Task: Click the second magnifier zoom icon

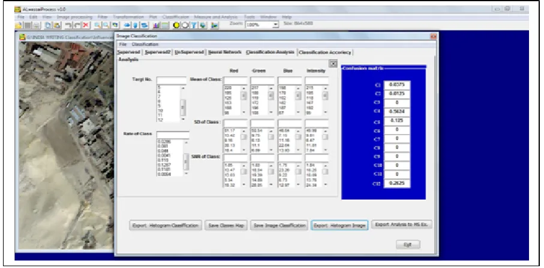Action: click(106, 25)
